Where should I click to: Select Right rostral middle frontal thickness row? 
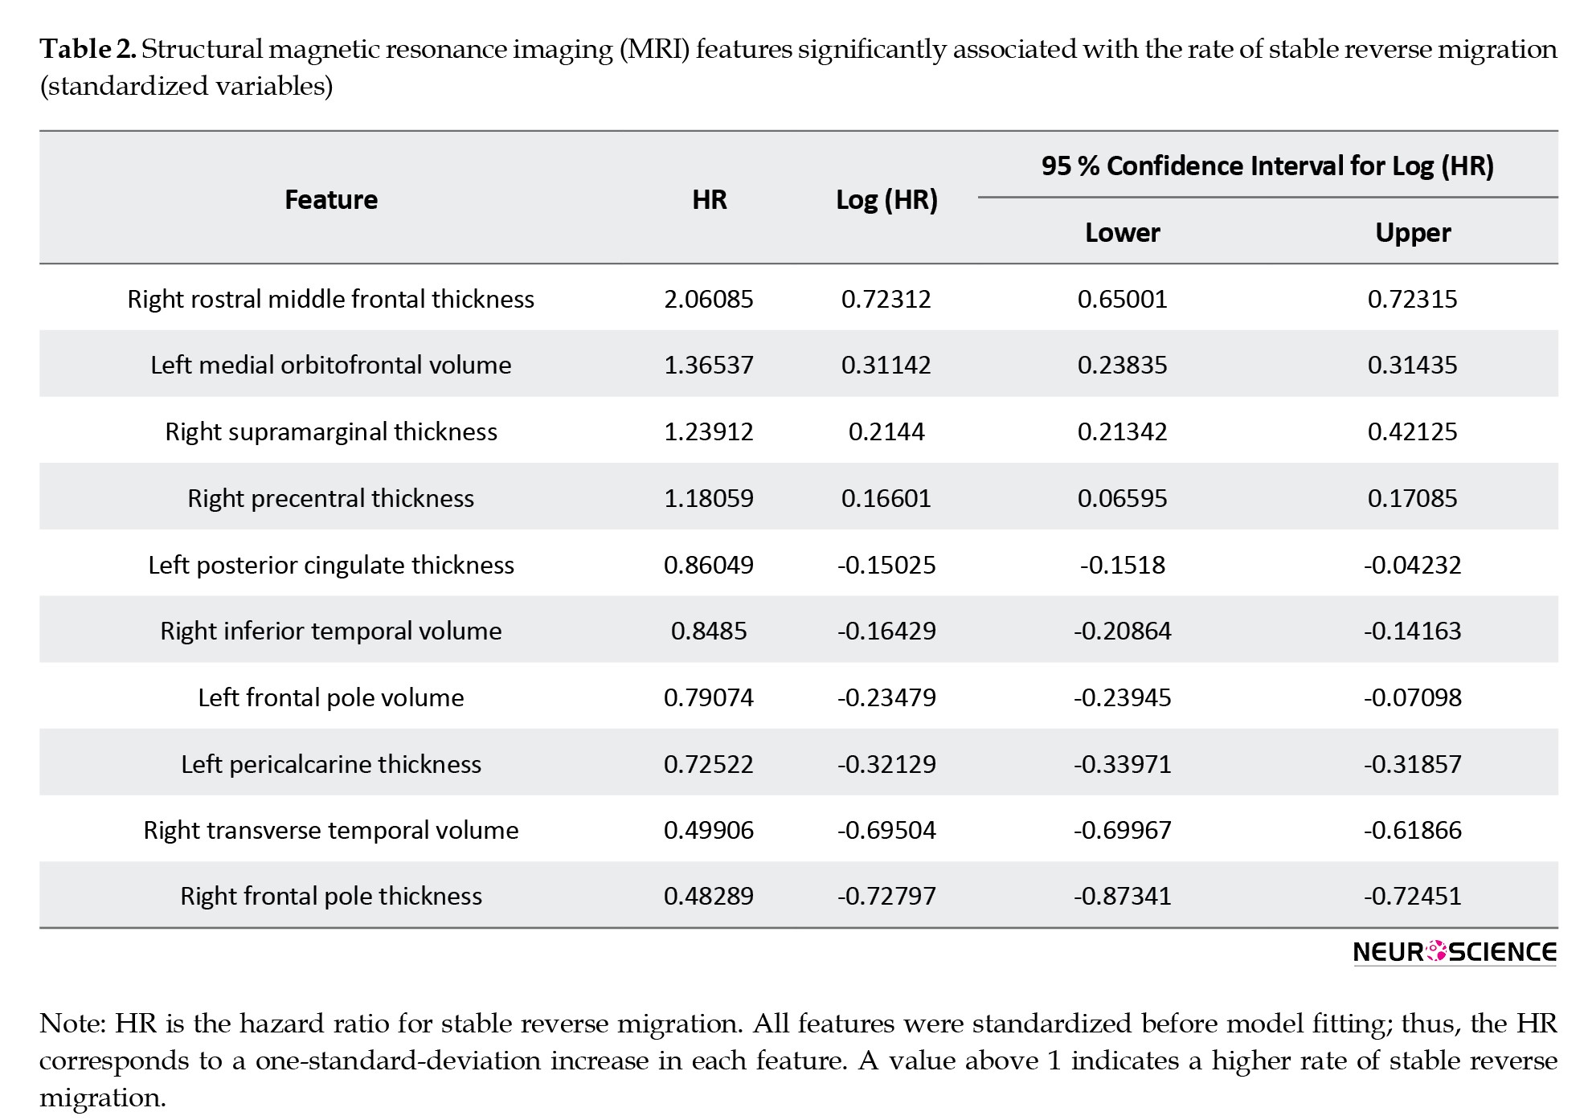[798, 298]
